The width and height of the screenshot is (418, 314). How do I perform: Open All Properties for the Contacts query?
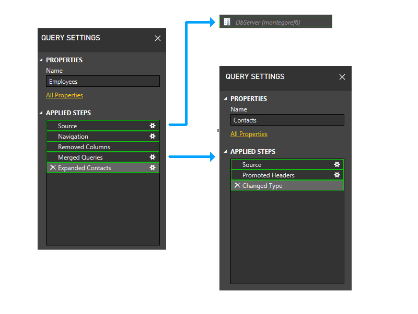249,133
